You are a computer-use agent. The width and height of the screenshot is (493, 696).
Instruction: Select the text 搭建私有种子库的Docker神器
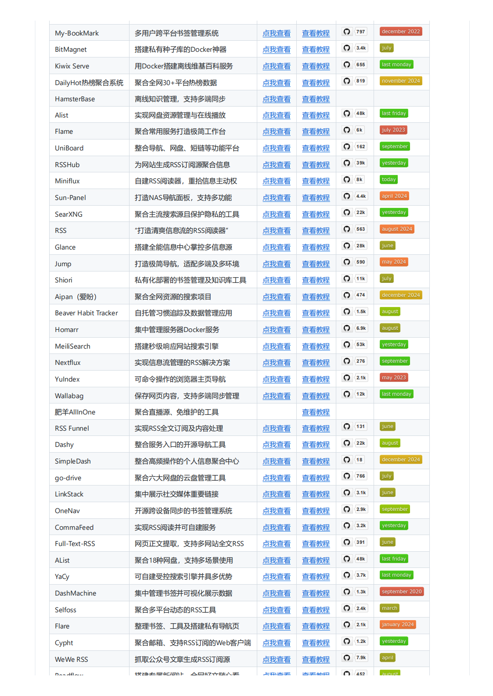(x=180, y=50)
